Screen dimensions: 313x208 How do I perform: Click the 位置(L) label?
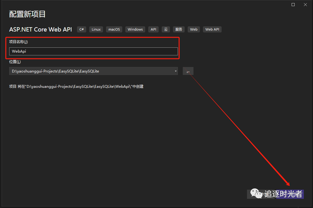15,62
